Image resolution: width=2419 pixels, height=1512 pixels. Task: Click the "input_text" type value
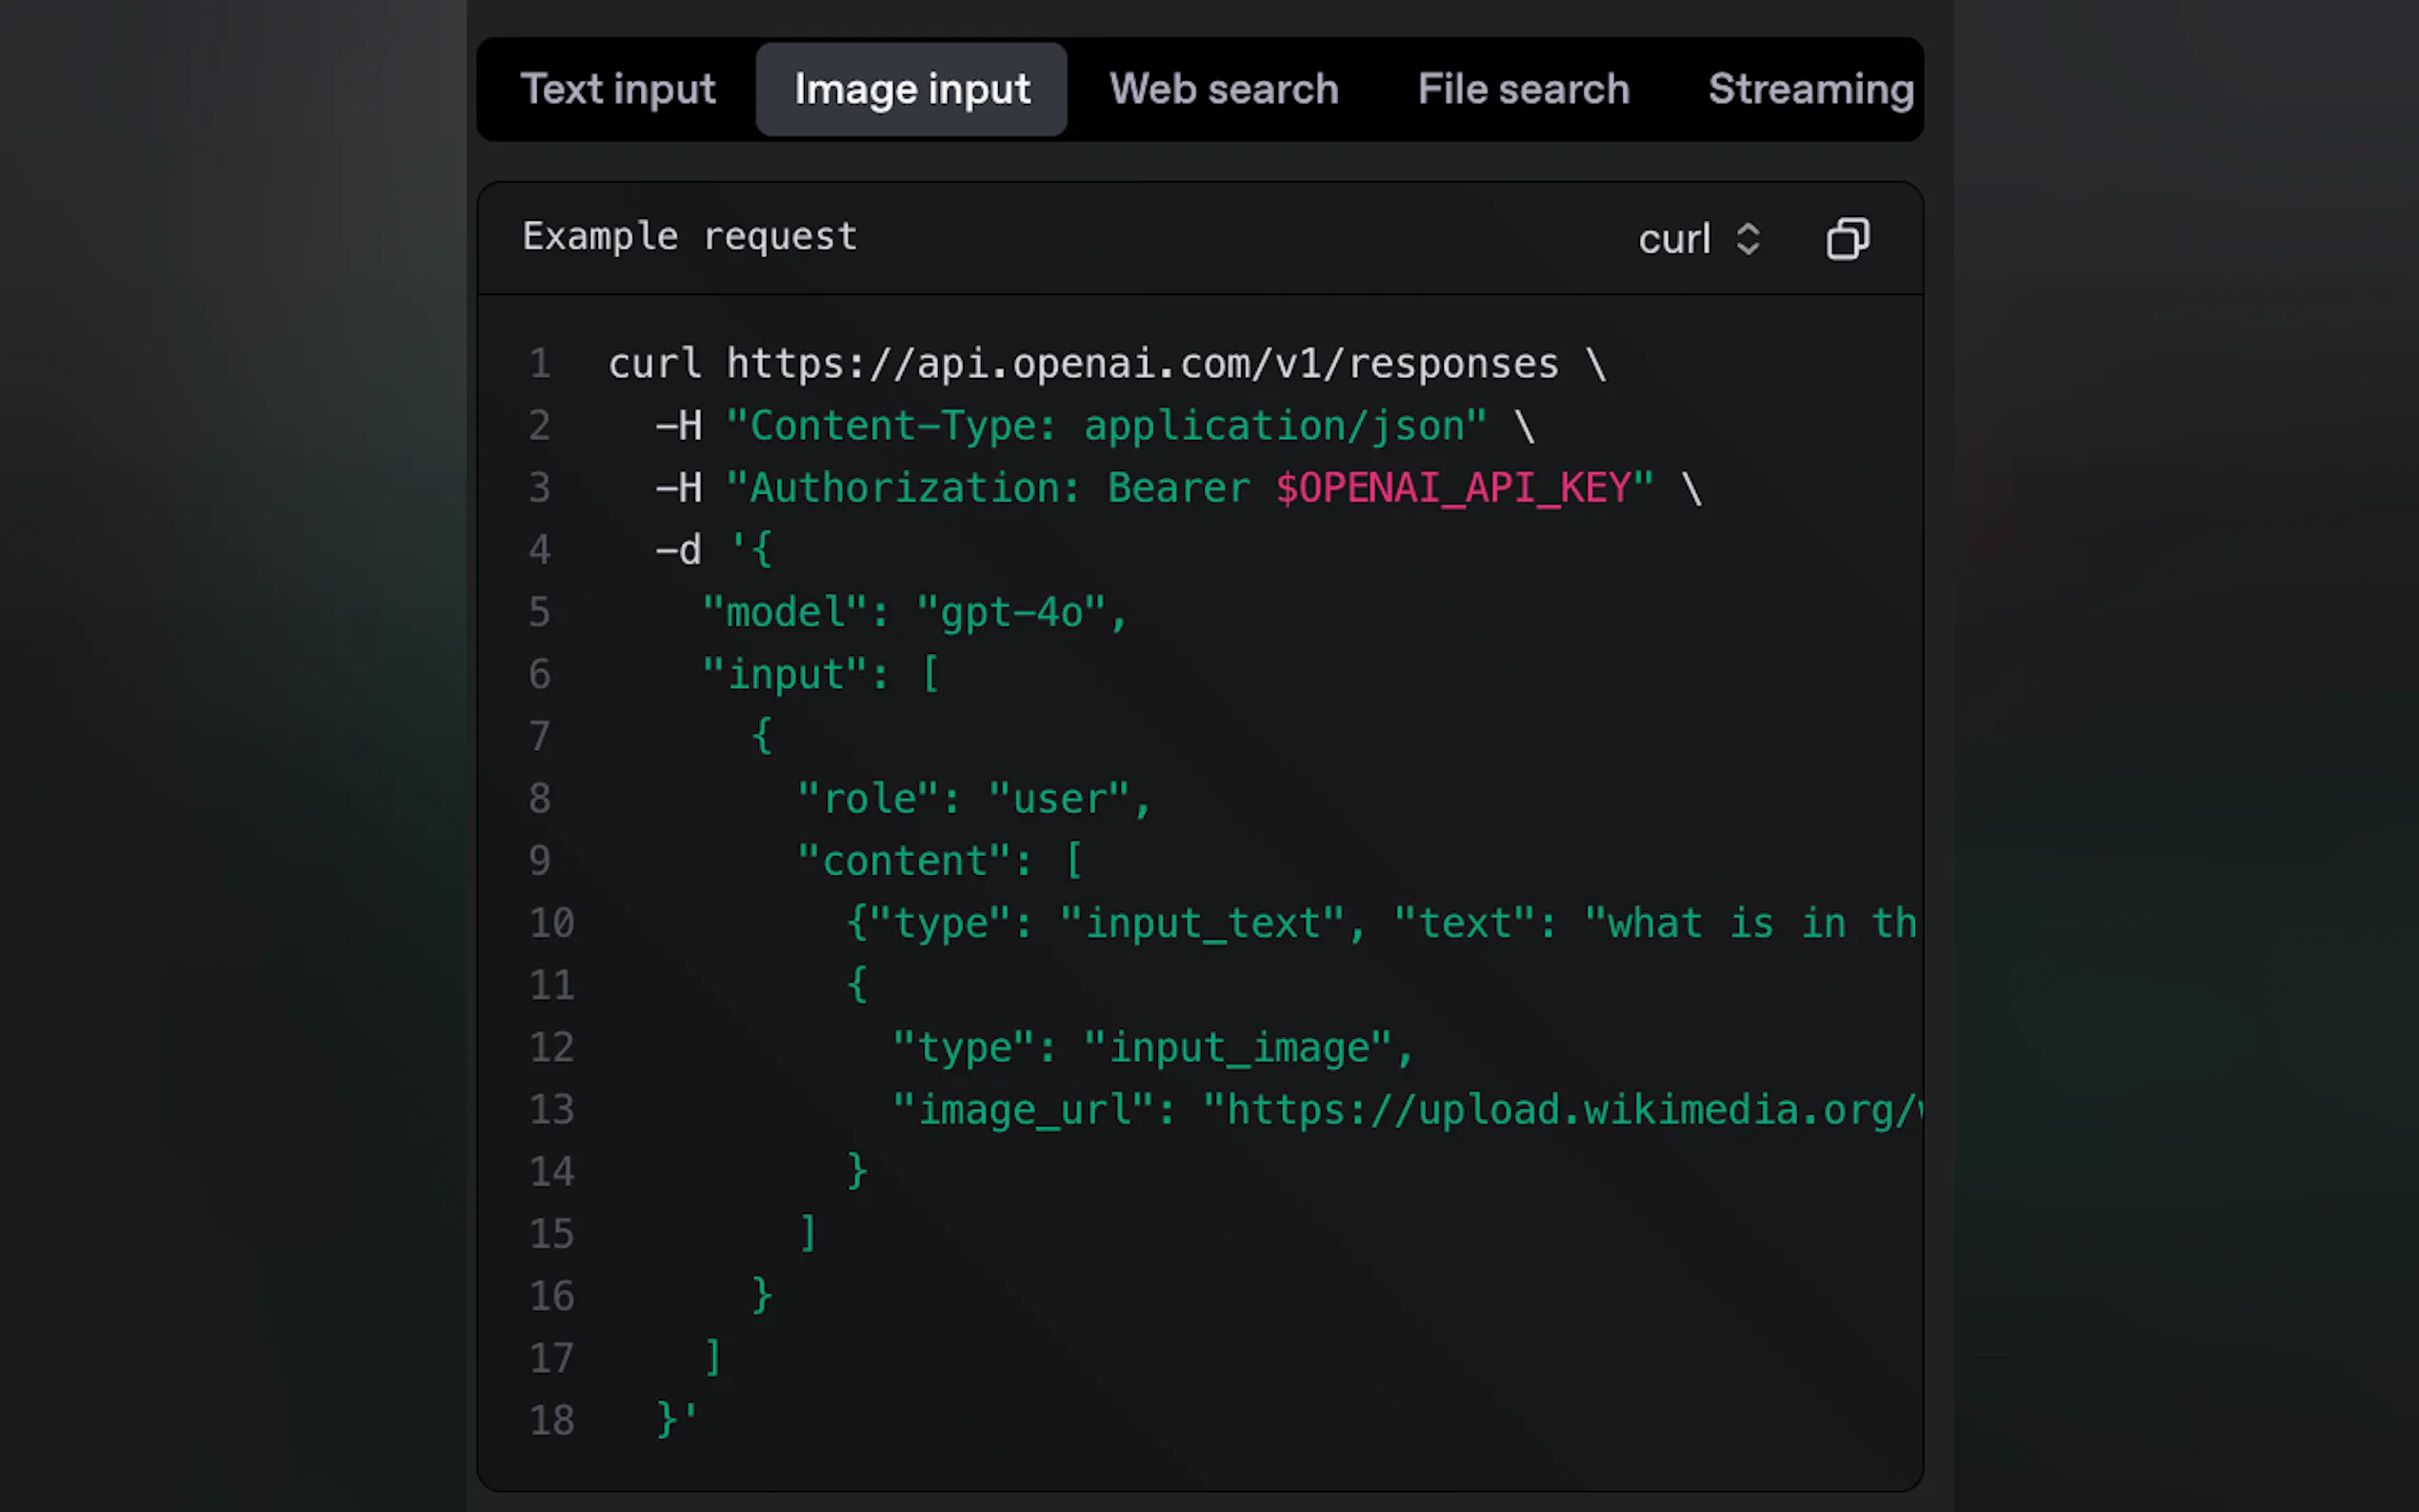click(x=1202, y=923)
